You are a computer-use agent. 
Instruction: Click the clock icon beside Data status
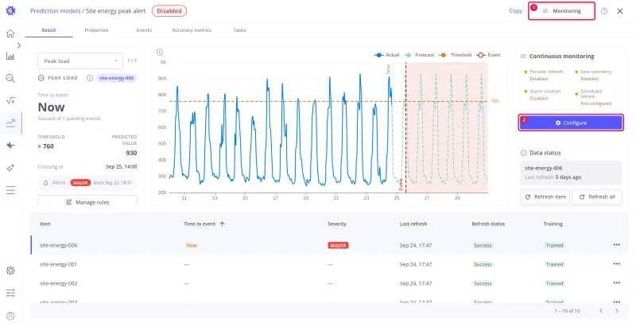[x=524, y=153]
